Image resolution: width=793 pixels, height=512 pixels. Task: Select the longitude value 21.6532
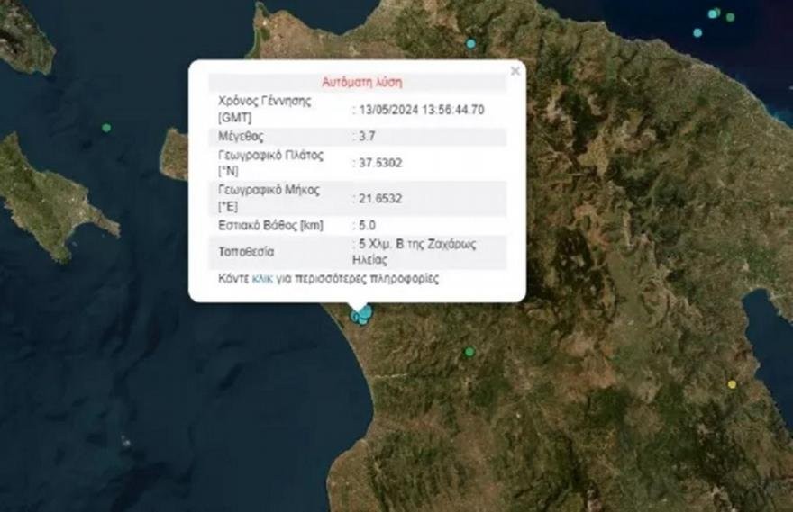pyautogui.click(x=378, y=198)
